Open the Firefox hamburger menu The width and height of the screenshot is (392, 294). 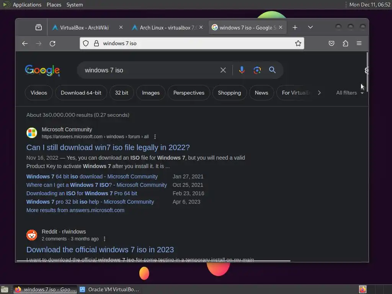click(x=359, y=44)
